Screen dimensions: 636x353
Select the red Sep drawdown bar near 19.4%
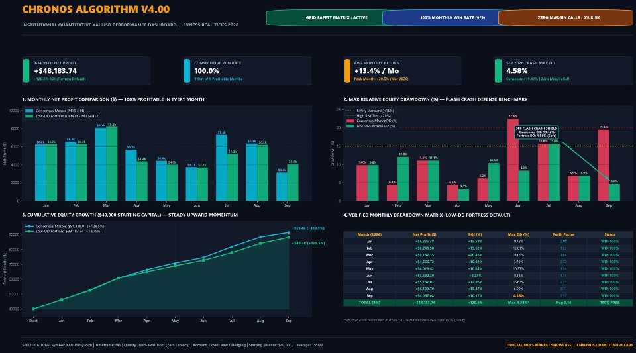click(x=604, y=166)
